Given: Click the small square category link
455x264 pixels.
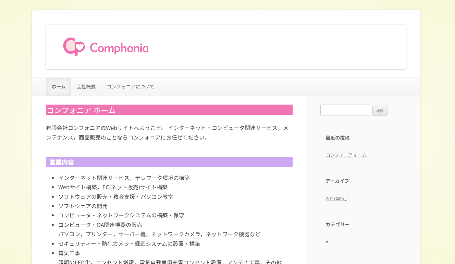Looking at the screenshot, I should click(x=327, y=242).
